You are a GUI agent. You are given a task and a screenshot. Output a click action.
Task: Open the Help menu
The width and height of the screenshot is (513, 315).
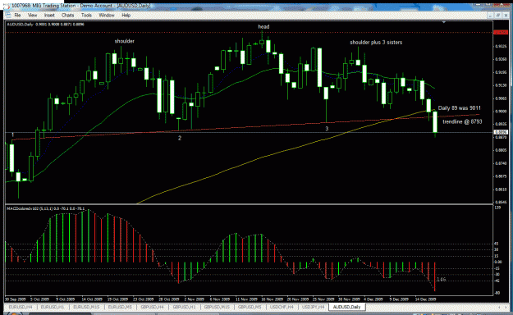(x=126, y=16)
